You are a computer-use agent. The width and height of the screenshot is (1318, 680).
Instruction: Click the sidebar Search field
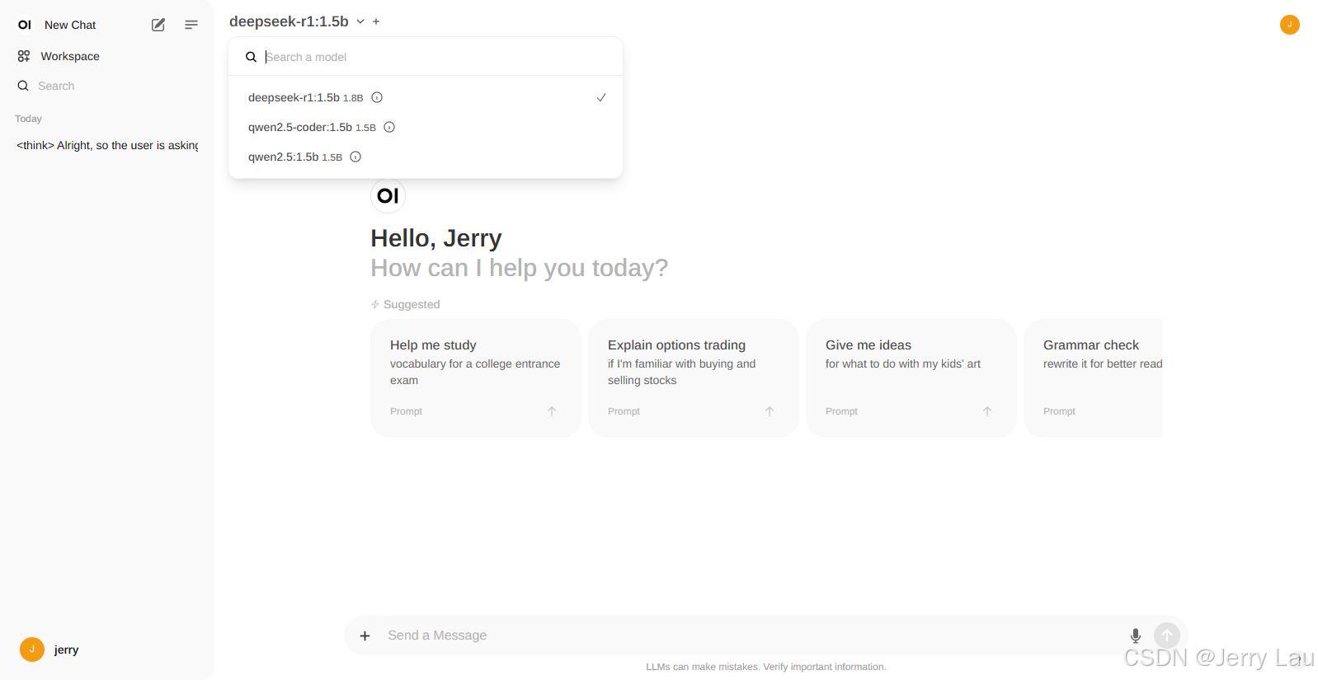click(107, 86)
